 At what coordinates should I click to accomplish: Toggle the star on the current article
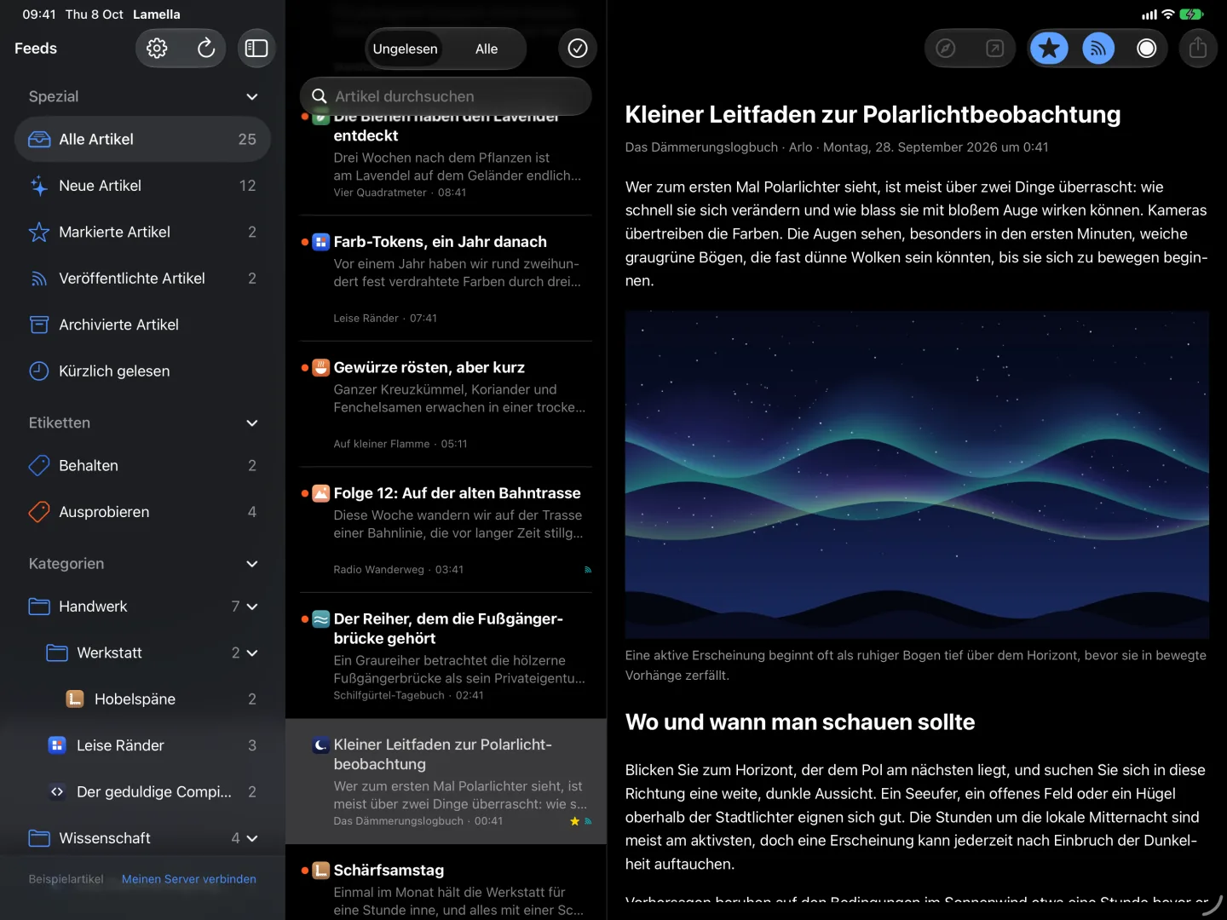[1050, 49]
